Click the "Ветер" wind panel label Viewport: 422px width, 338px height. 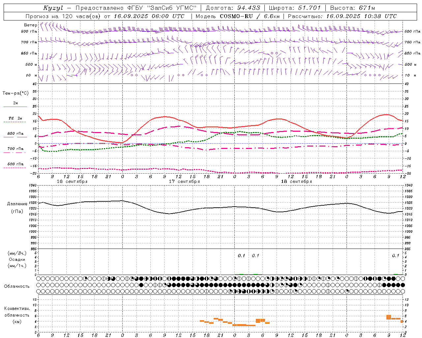tap(30, 25)
